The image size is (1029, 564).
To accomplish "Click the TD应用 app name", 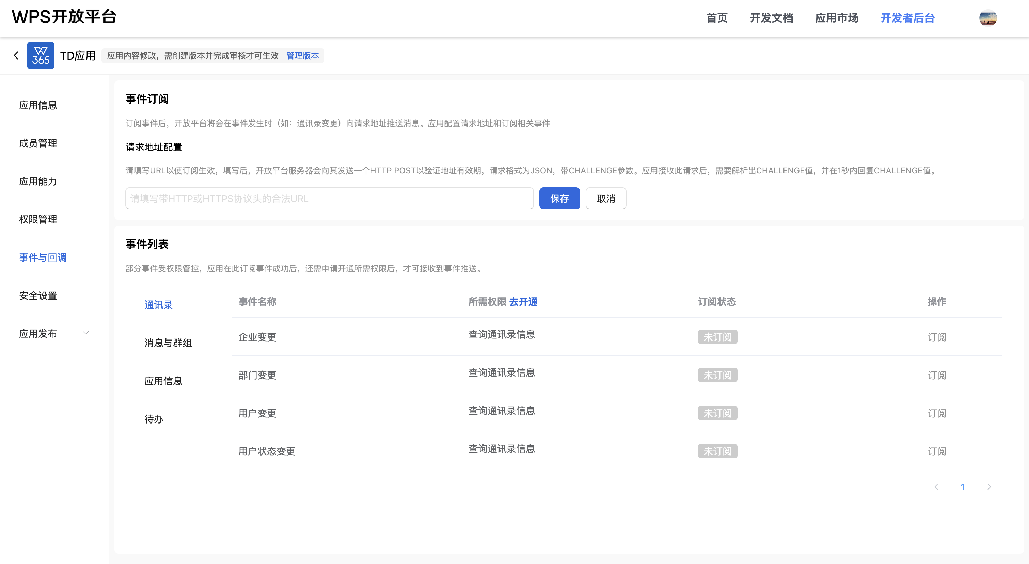I will (78, 55).
